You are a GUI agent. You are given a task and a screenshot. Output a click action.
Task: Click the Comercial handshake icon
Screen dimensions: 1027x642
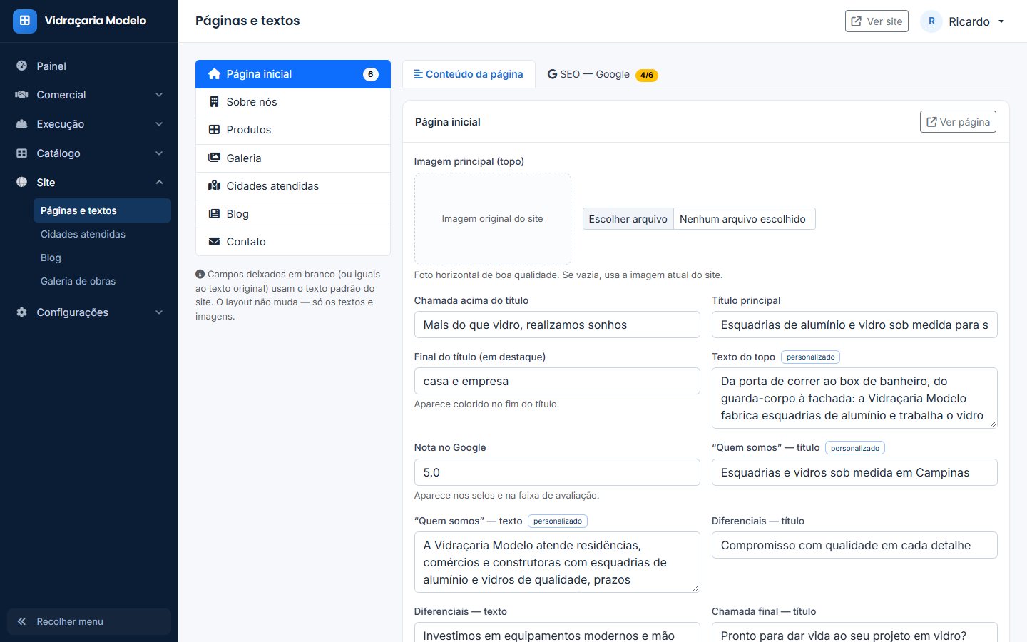(x=22, y=95)
